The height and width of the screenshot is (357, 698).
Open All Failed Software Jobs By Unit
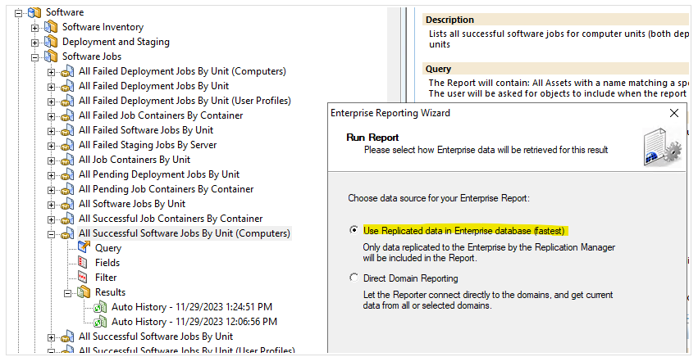[x=145, y=130]
